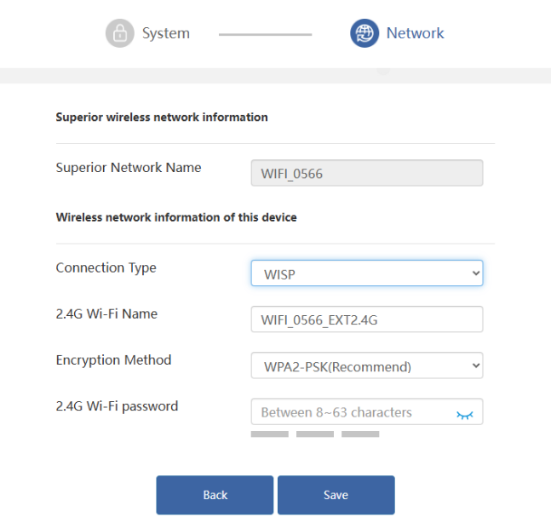
Task: Toggle password visibility eye icon
Action: 464,415
